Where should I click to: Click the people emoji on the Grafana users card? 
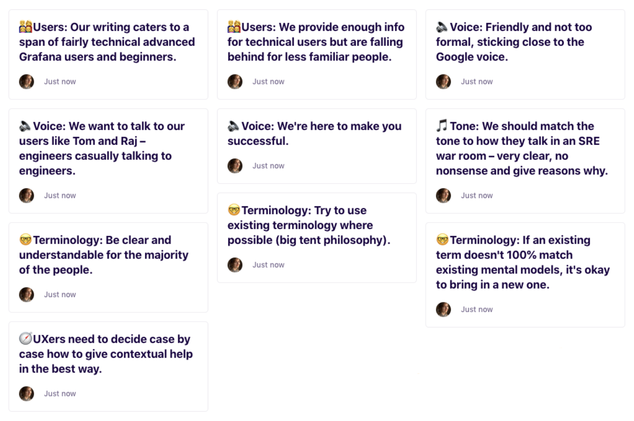coord(26,27)
